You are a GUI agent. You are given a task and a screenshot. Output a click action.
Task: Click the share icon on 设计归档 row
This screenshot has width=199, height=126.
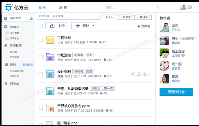point(133,74)
